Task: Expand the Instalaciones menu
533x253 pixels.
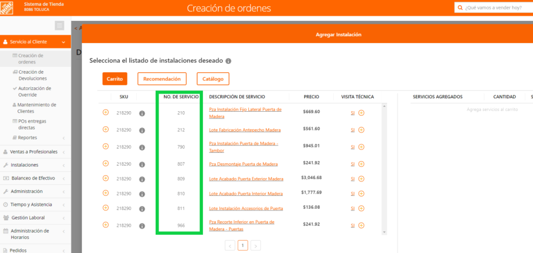Action: coord(35,165)
